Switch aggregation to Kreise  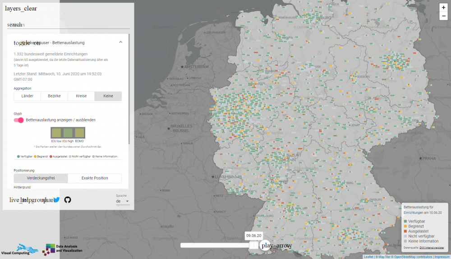tap(81, 96)
